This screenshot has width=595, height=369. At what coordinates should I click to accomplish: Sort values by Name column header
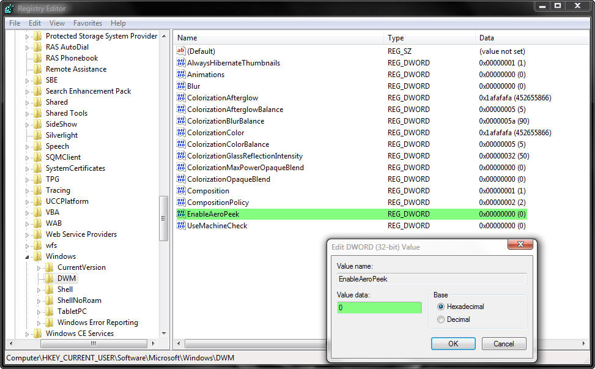pos(278,38)
